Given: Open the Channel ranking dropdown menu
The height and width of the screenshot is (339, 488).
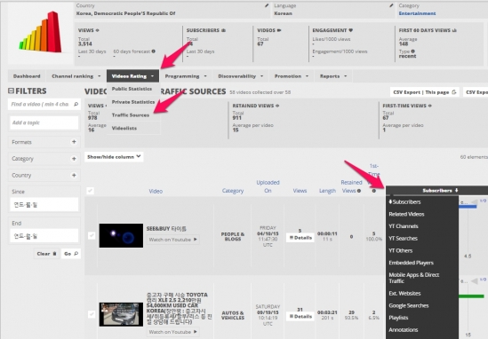Looking at the screenshot, I should click(76, 76).
